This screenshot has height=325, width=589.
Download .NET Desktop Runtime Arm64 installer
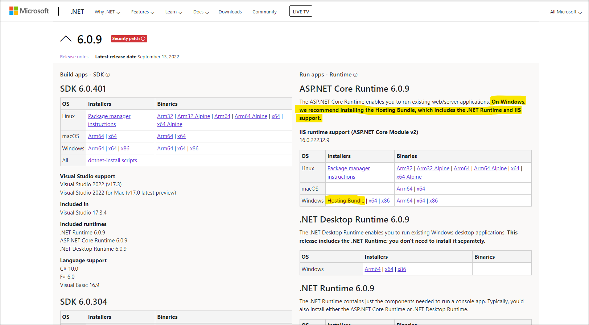pos(372,269)
